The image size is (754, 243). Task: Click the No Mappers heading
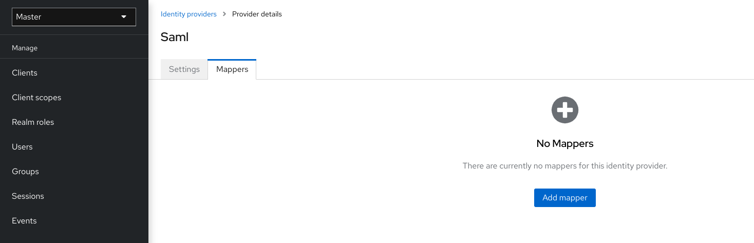click(x=564, y=144)
